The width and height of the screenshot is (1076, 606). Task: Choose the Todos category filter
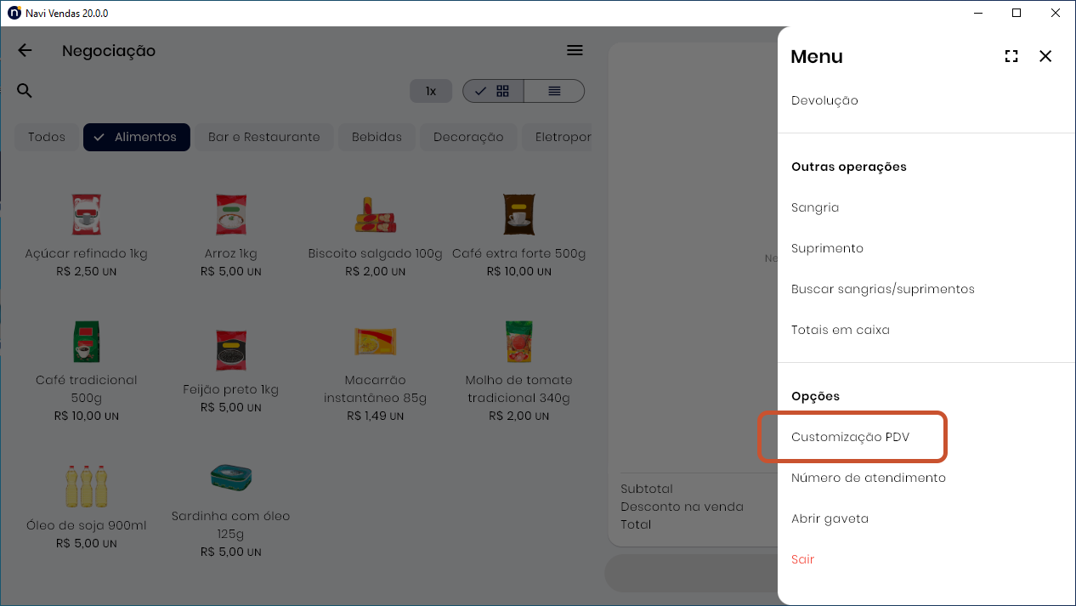click(x=47, y=137)
